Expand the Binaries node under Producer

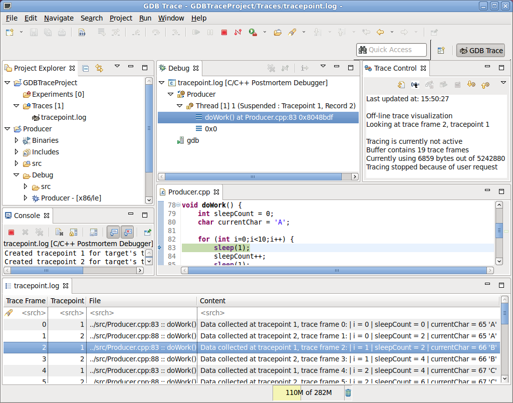pos(17,141)
